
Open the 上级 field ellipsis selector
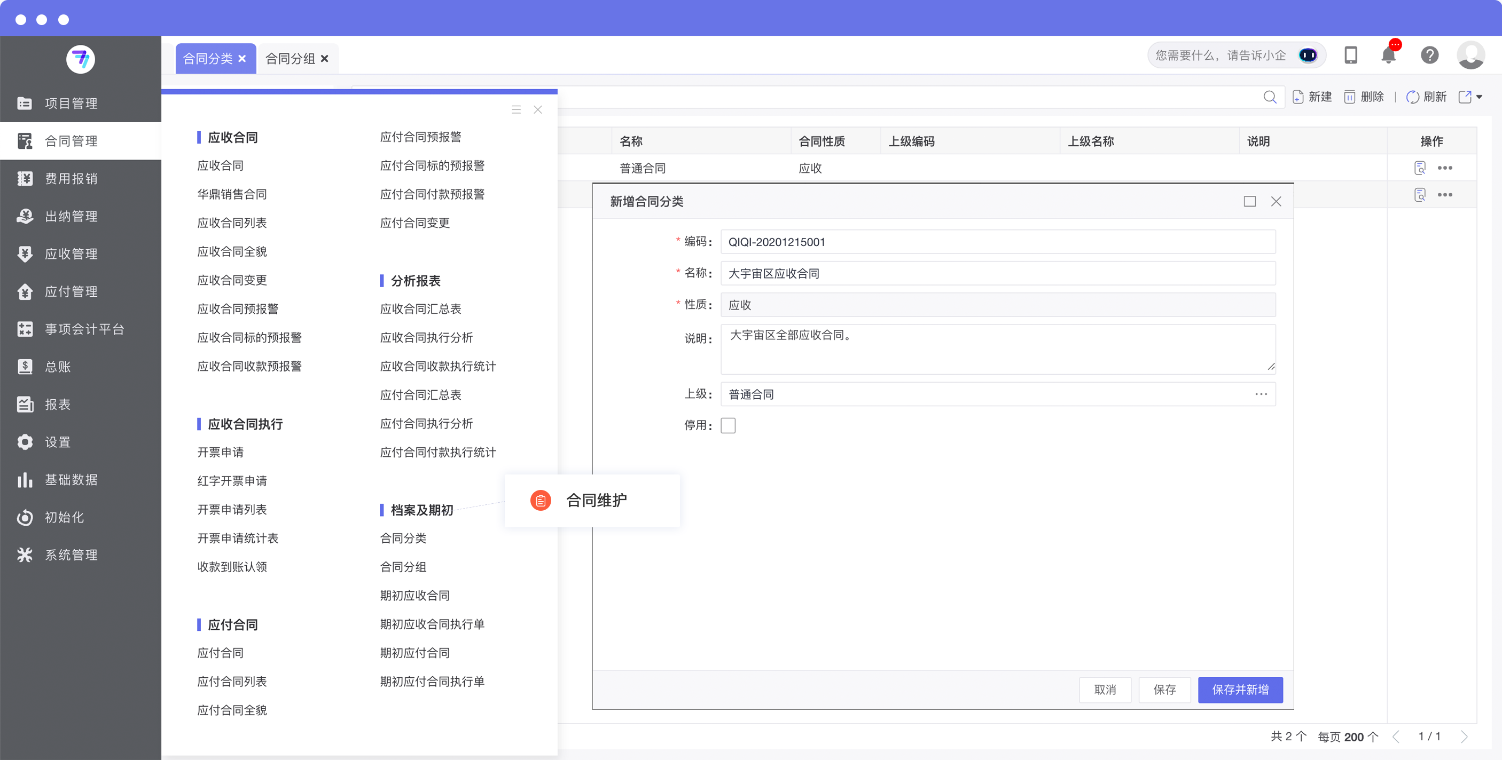(x=1261, y=394)
